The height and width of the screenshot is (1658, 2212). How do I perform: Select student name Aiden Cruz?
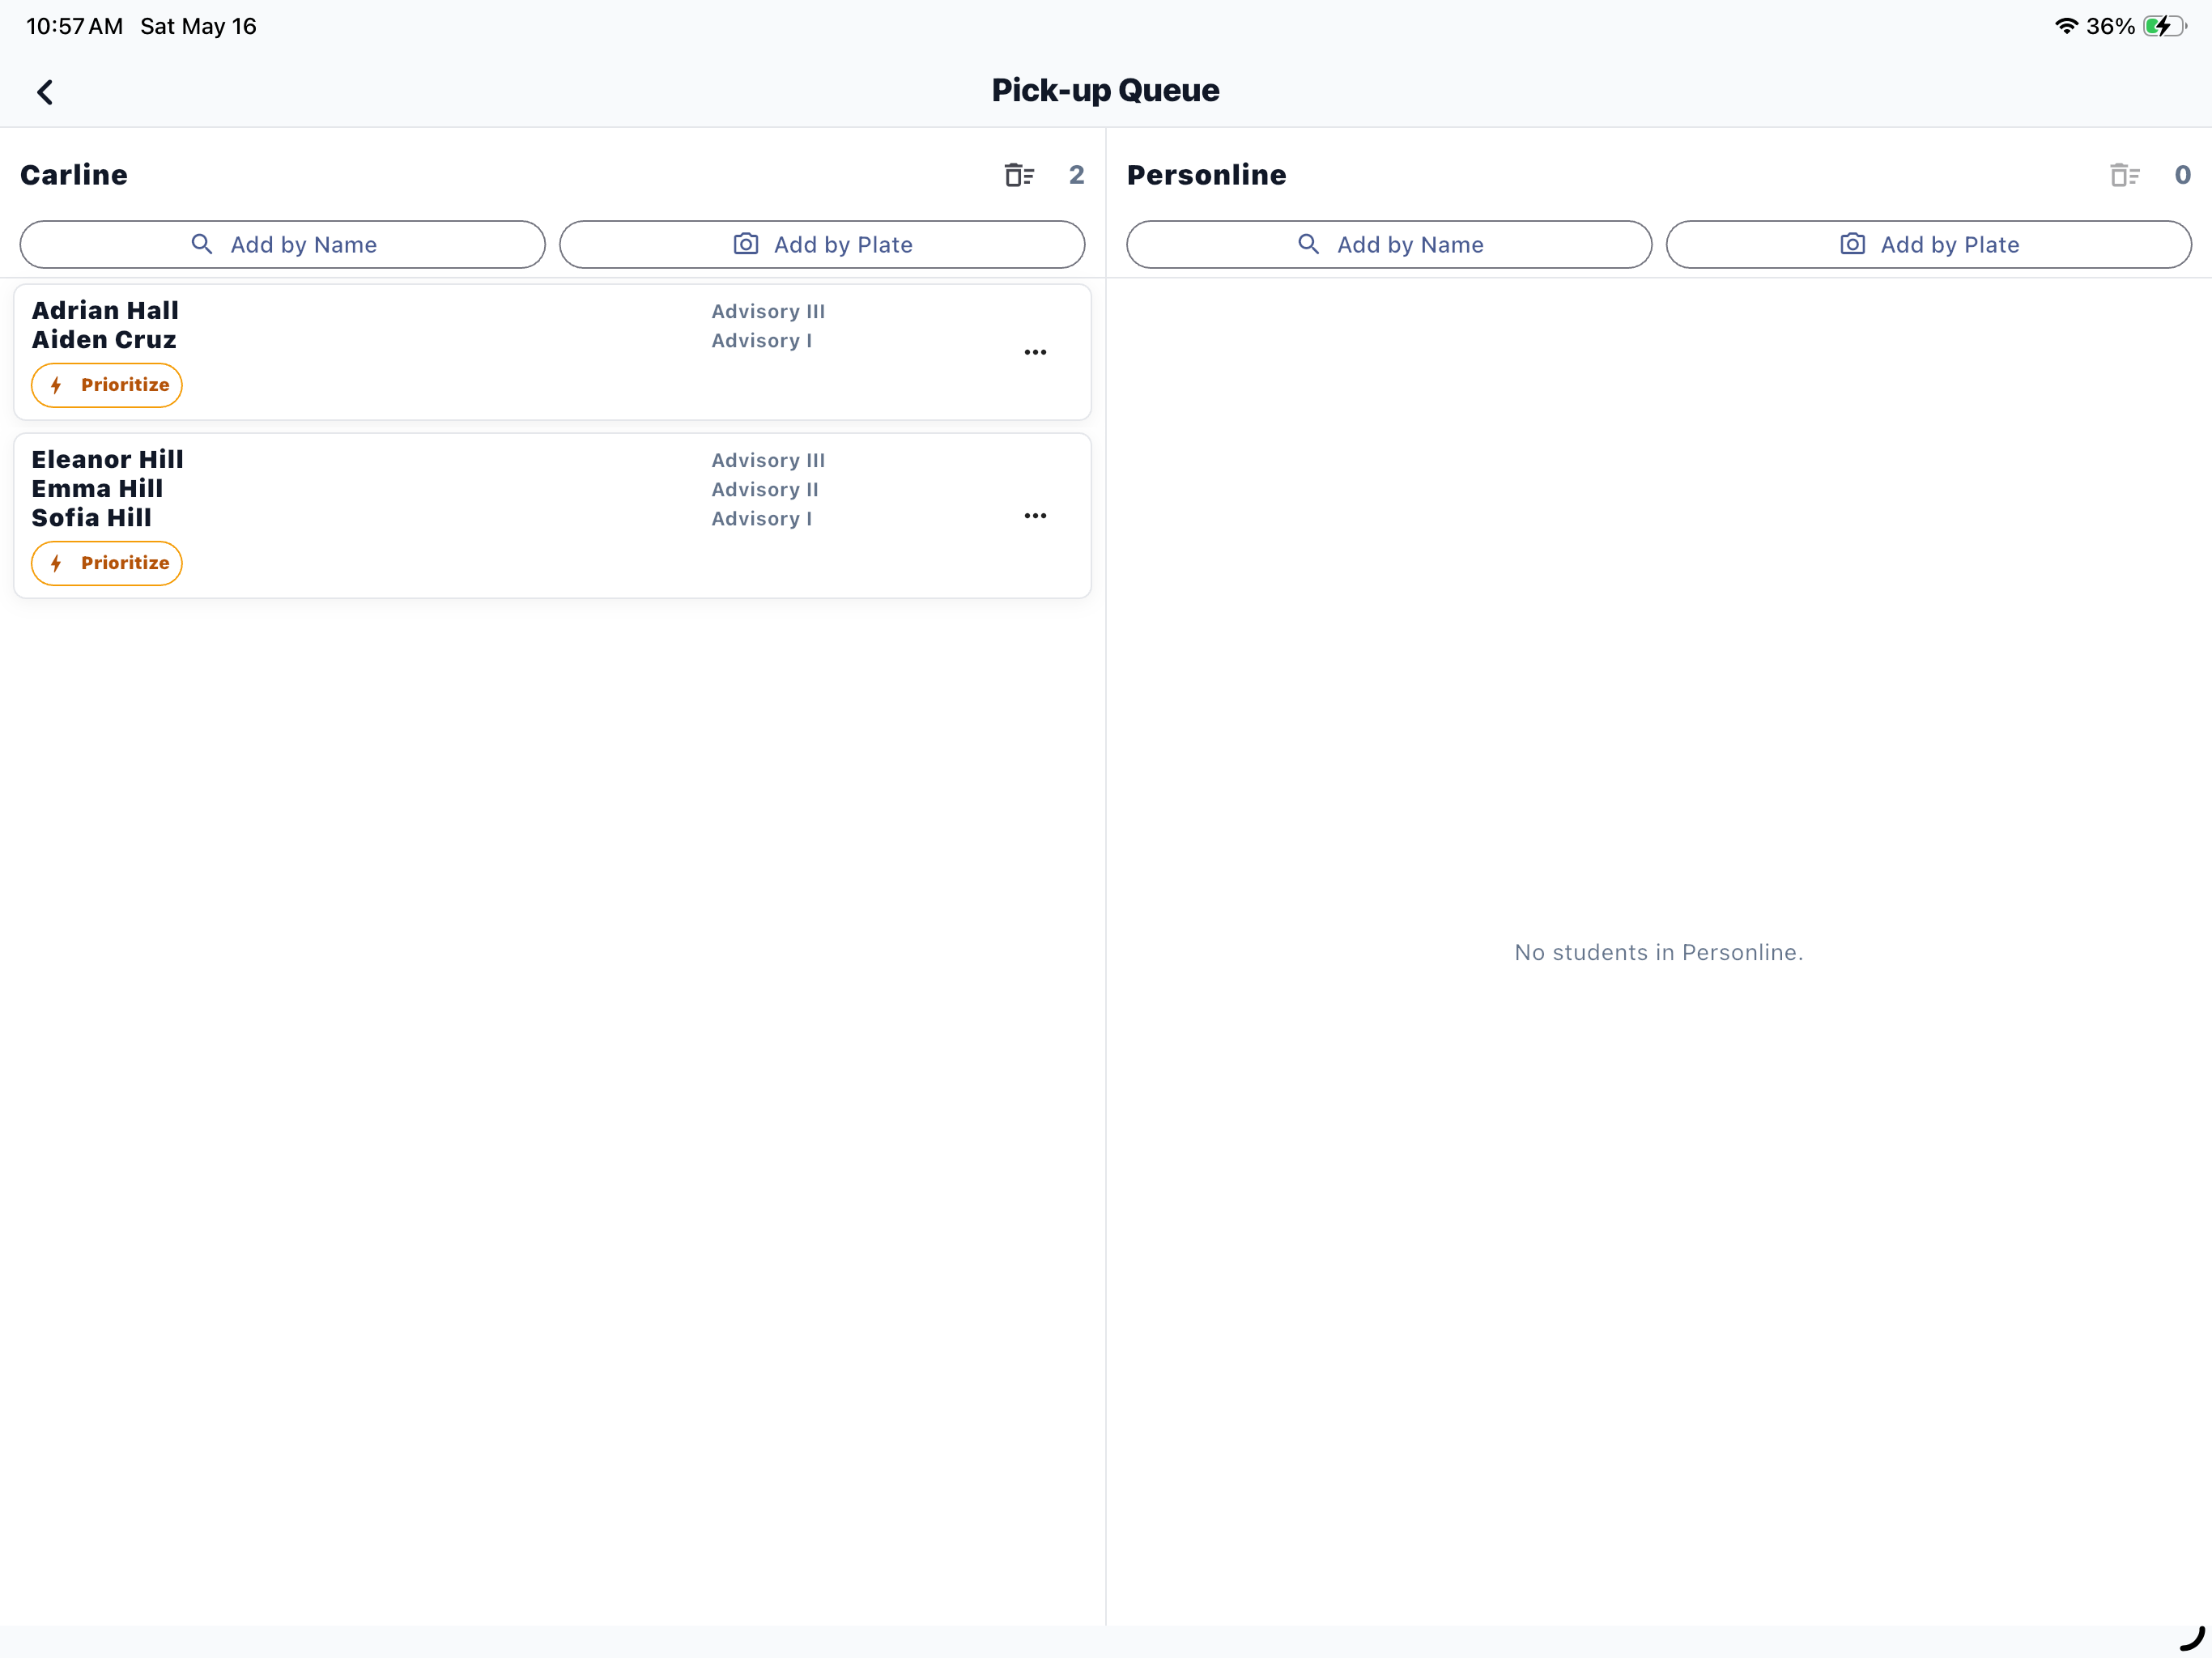point(104,339)
